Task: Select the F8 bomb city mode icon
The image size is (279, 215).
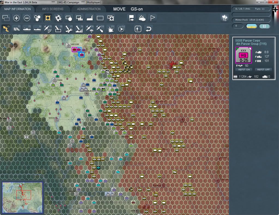Action: click(x=79, y=29)
